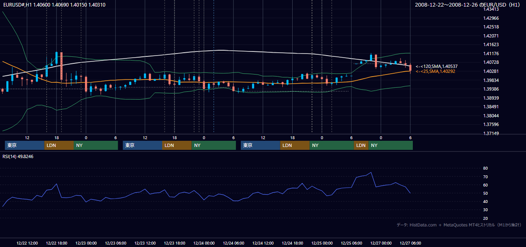The height and width of the screenshot is (247, 526).
Task: Click the 12/24 12:00 date label
Action: pyautogui.click(x=263, y=243)
